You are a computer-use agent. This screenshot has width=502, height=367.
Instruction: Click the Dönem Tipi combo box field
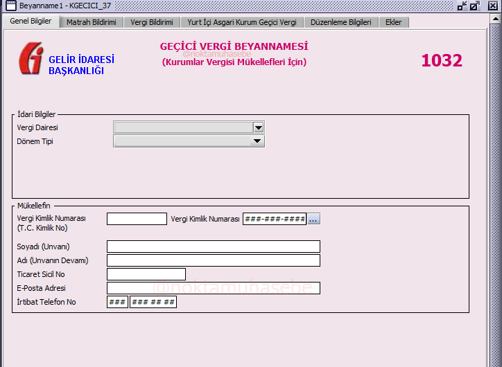tap(189, 141)
